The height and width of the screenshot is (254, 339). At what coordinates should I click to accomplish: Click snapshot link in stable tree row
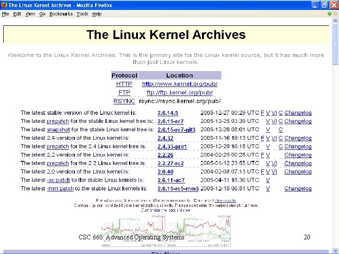tap(58, 130)
